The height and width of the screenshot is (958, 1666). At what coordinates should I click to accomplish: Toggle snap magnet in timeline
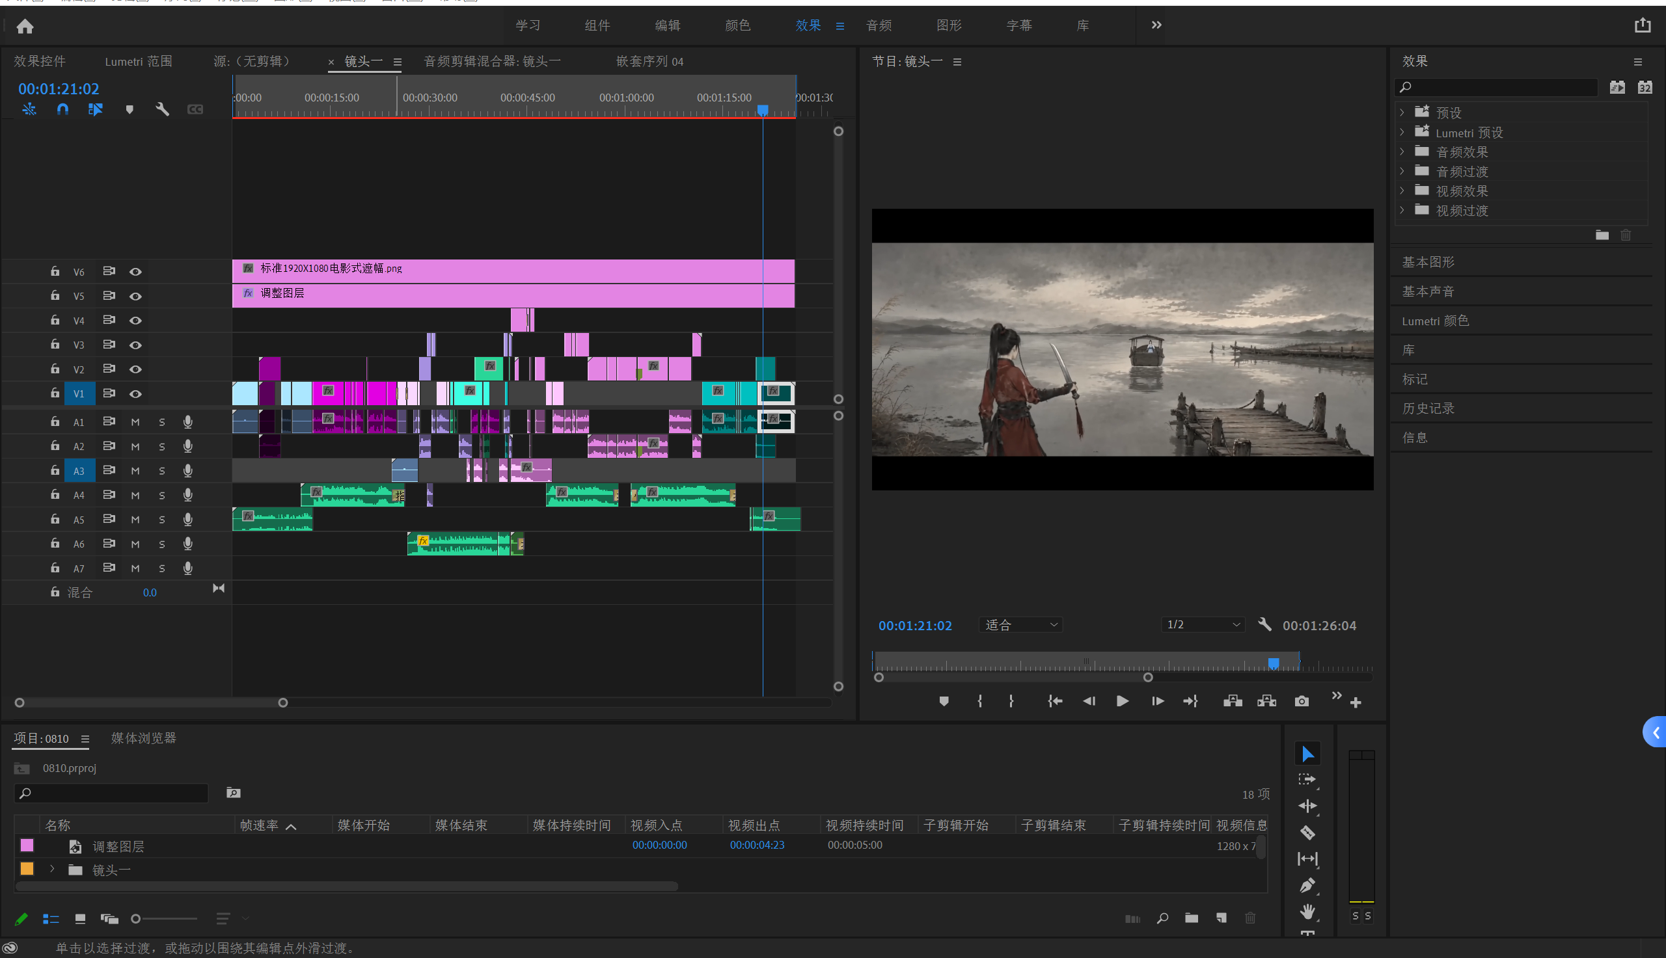pyautogui.click(x=62, y=109)
